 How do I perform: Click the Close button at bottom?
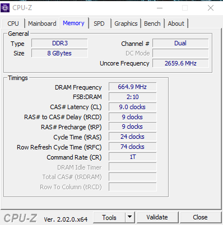[200, 217]
